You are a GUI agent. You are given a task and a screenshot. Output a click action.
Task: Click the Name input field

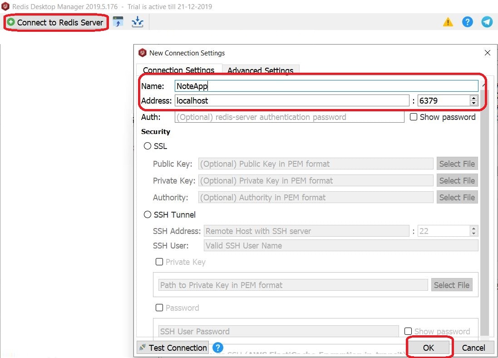point(326,86)
